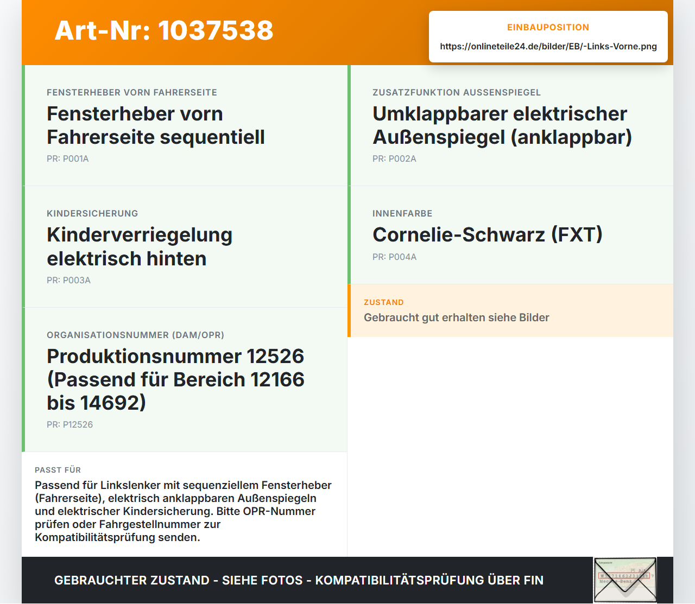
Task: Select the Umklappbarer elektrischer Außenspiegel card
Action: click(510, 125)
